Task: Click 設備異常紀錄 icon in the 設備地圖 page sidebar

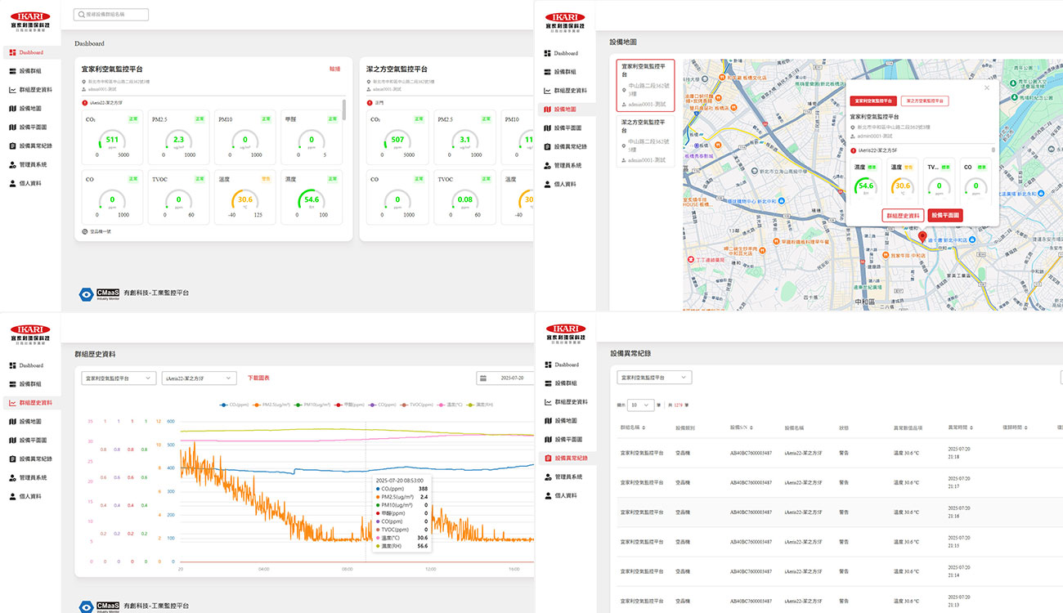Action: (x=547, y=146)
